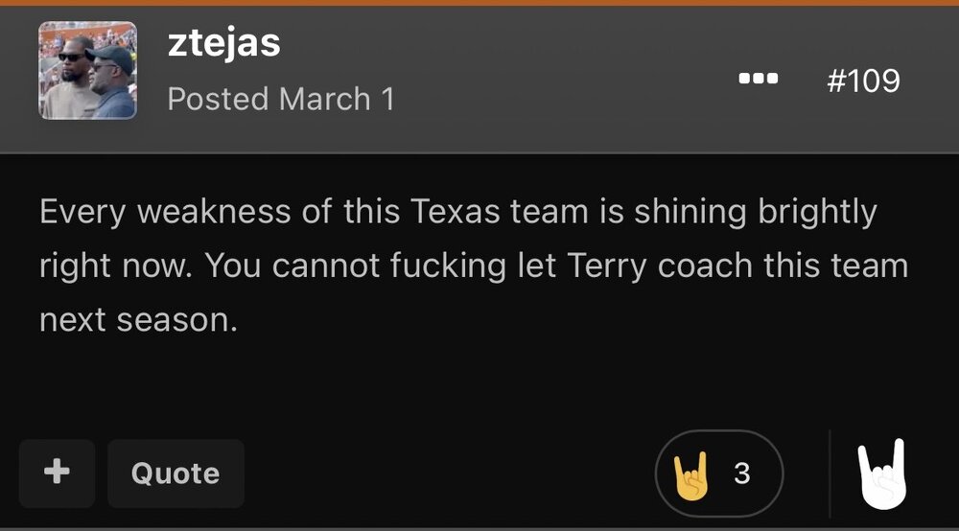React with the white Hook 'em hand
Viewport: 959px width, 531px height.
coord(880,474)
